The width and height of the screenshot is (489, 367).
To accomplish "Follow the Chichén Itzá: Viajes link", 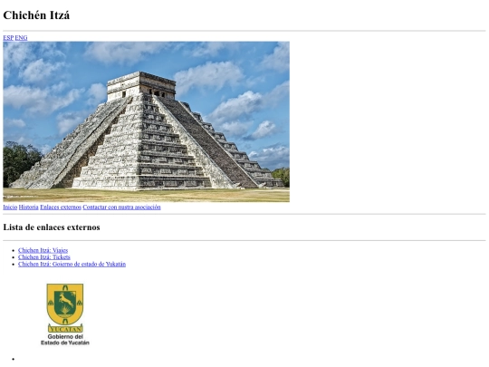I will [x=43, y=250].
